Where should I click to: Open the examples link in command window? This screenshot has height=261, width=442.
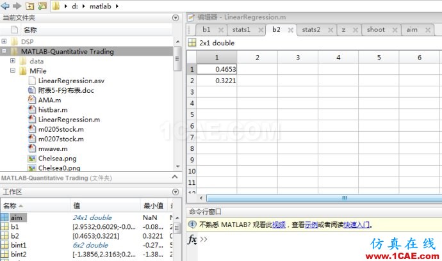pyautogui.click(x=311, y=225)
